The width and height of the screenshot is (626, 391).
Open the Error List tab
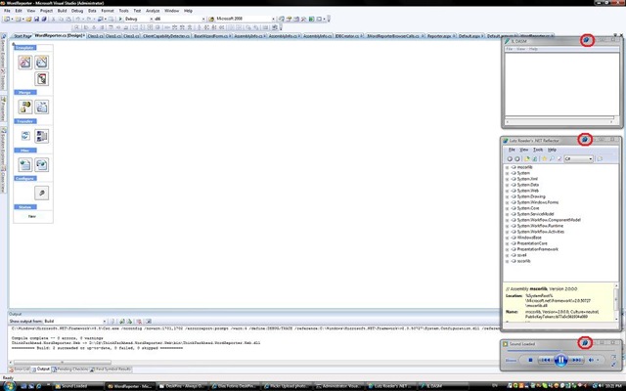click(x=20, y=369)
